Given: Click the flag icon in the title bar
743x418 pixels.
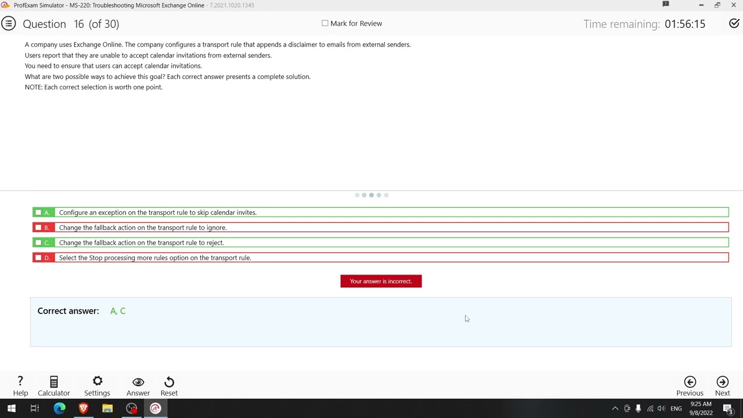Looking at the screenshot, I should coord(666,5).
